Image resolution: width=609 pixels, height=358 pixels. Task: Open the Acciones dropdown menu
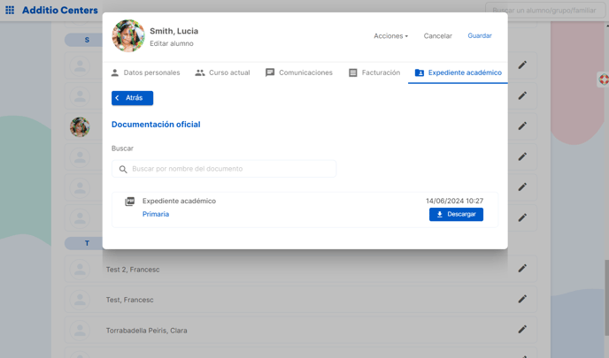click(x=390, y=36)
